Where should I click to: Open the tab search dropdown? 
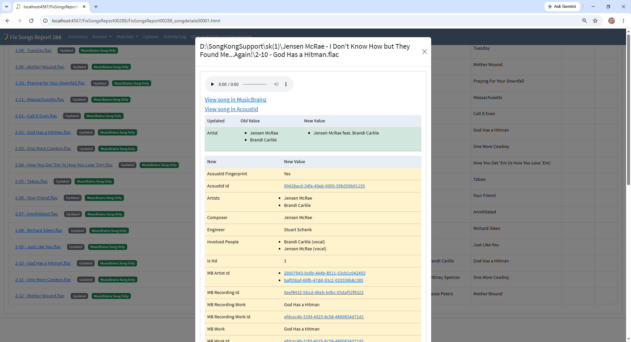click(x=7, y=7)
